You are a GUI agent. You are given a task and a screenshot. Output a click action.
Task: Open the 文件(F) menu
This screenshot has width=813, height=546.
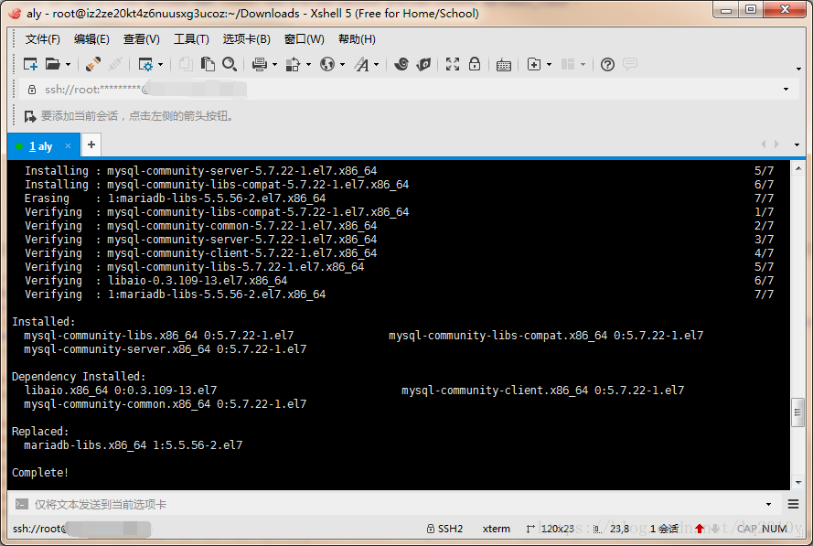point(42,39)
